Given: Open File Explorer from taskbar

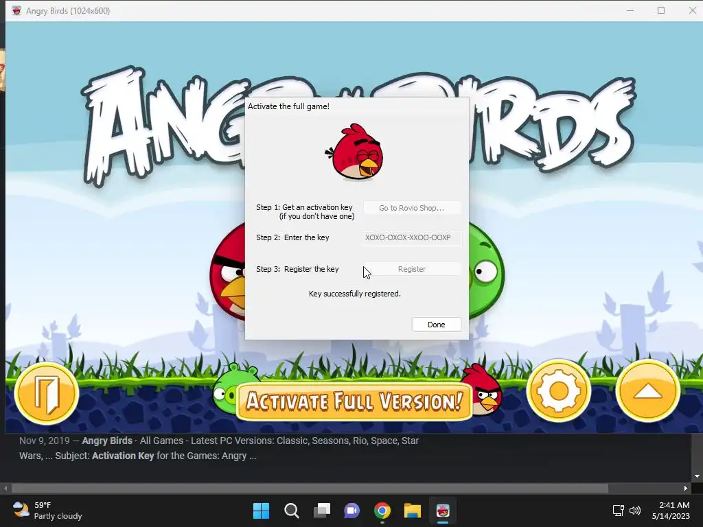Looking at the screenshot, I should [x=413, y=511].
